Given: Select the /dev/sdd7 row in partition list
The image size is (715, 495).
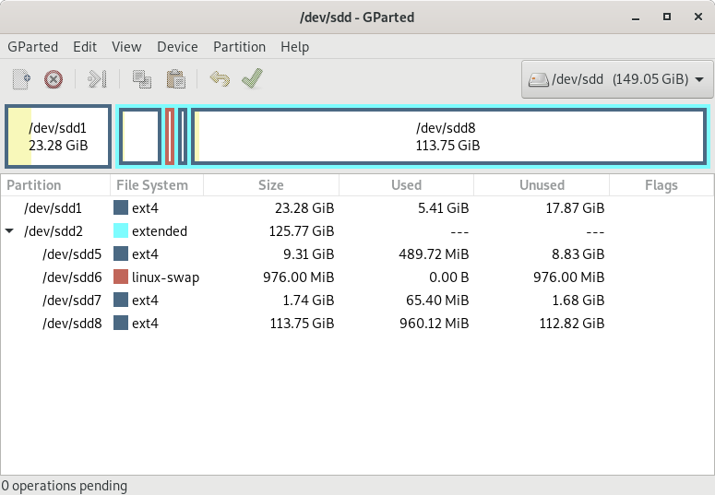Looking at the screenshot, I should click(x=357, y=300).
